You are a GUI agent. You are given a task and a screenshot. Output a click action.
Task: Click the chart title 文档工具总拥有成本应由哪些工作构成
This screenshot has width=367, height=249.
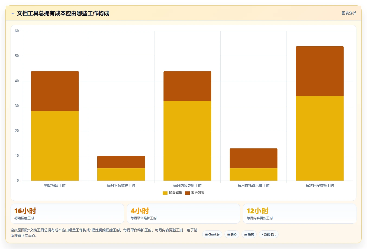click(x=63, y=13)
